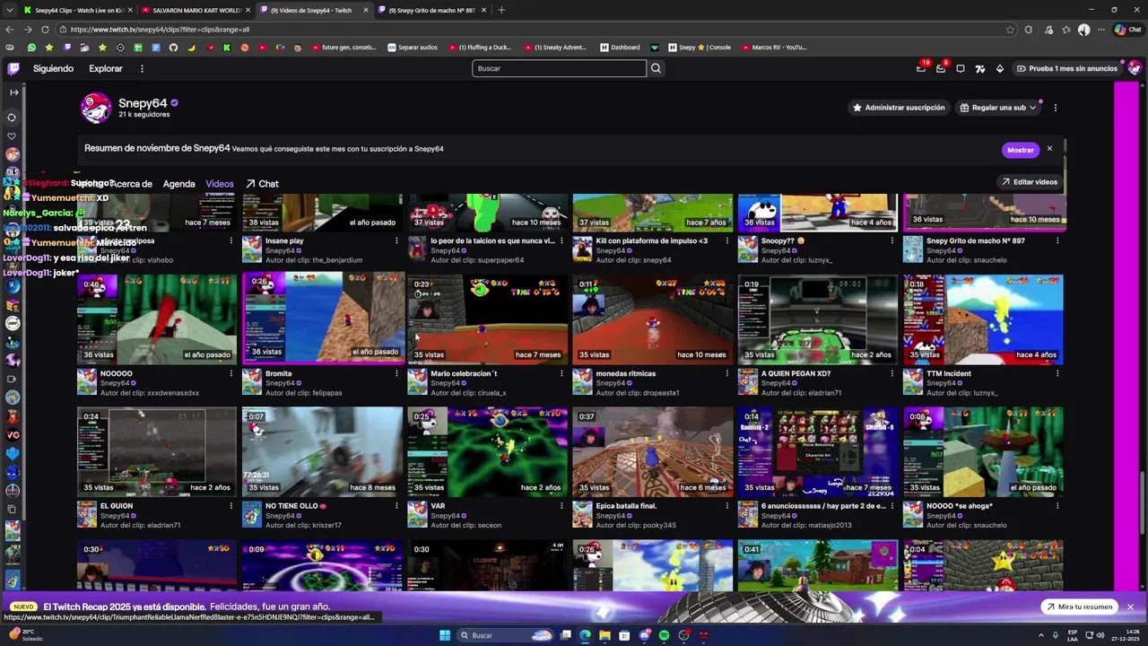The image size is (1148, 646).
Task: Click the 'Snepy64' channel name heading
Action: coord(143,103)
